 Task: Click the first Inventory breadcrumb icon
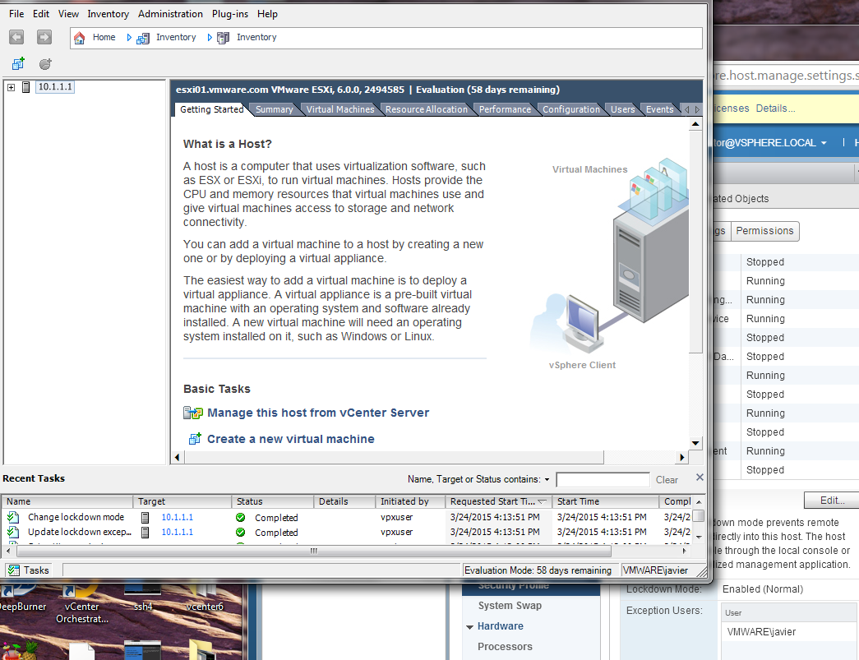143,38
